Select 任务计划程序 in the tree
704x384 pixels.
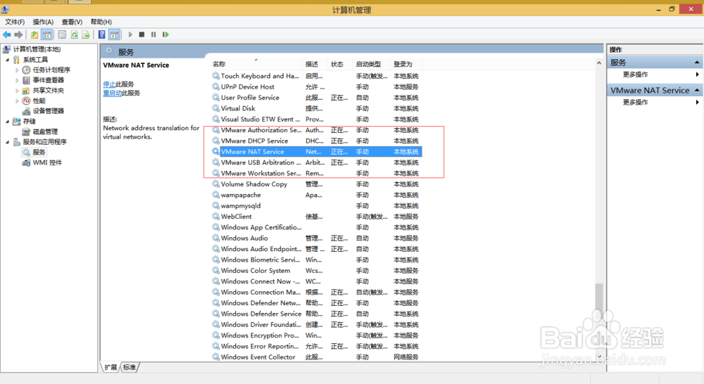tap(51, 70)
